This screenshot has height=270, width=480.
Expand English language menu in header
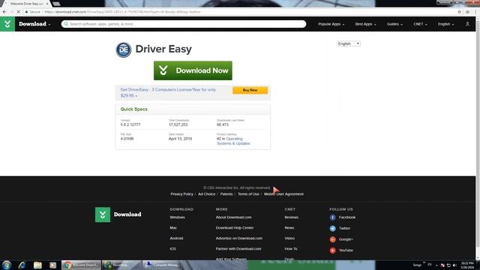click(x=445, y=24)
